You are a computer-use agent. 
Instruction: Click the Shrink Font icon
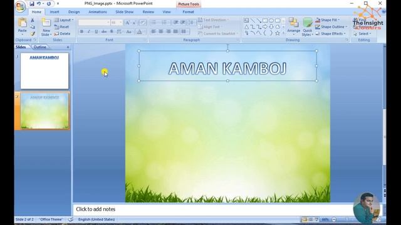134,22
